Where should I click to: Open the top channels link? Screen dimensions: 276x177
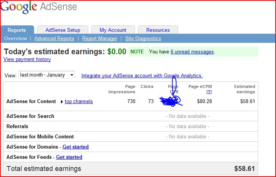(x=79, y=102)
